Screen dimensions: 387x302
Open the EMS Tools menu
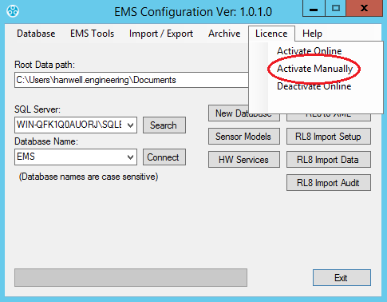[x=93, y=34]
